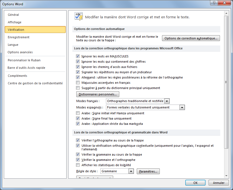
Task: Click the Grammaire combo box value
Action: tap(114, 171)
